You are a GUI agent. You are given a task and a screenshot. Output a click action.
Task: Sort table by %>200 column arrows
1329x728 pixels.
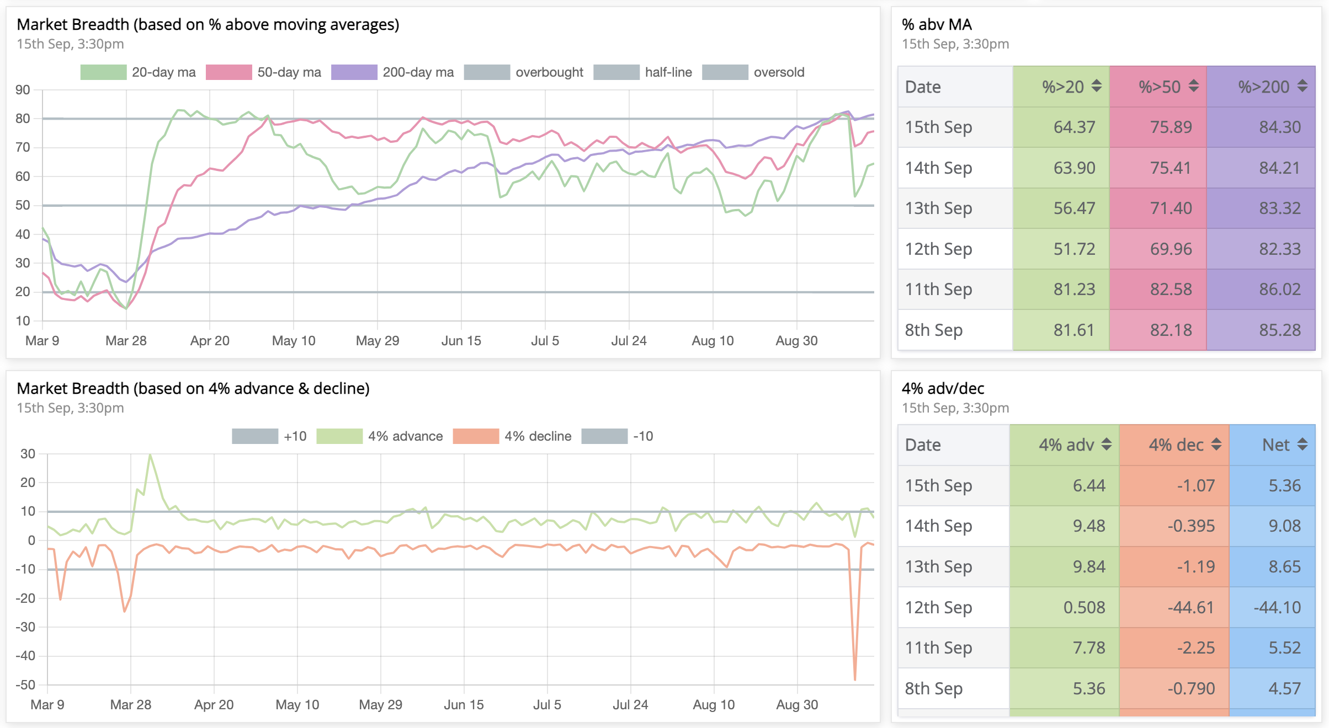click(x=1303, y=86)
